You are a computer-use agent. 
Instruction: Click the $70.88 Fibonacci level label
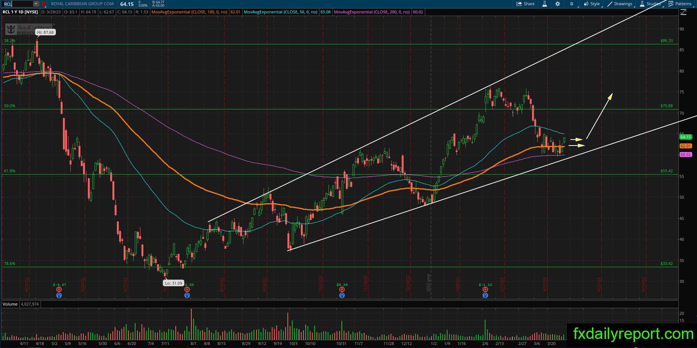[x=666, y=106]
